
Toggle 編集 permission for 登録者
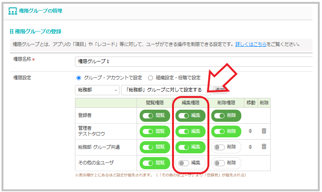(190, 116)
